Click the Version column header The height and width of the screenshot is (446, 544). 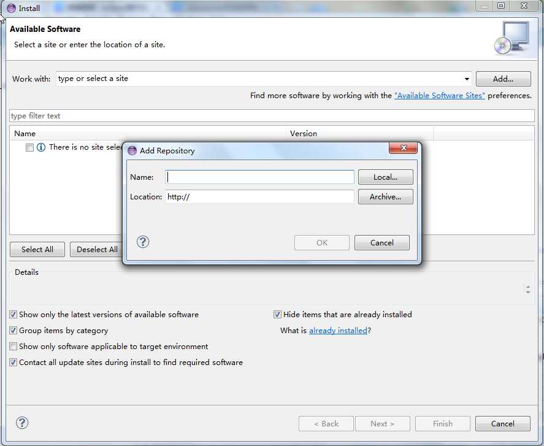point(360,133)
